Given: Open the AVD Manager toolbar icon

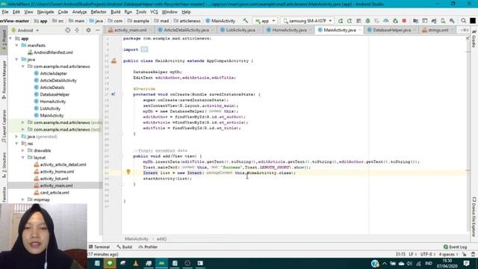Looking at the screenshot, I should click(443, 21).
